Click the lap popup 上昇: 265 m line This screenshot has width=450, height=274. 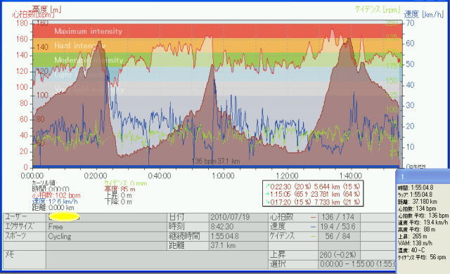pos(413,237)
